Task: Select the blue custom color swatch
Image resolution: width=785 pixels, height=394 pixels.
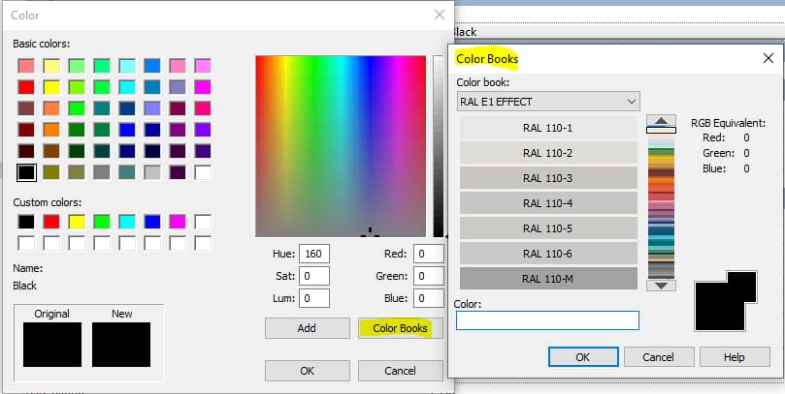Action: point(152,222)
